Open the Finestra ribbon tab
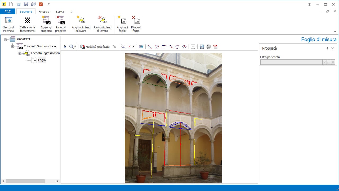This screenshot has width=339, height=191. point(44,12)
